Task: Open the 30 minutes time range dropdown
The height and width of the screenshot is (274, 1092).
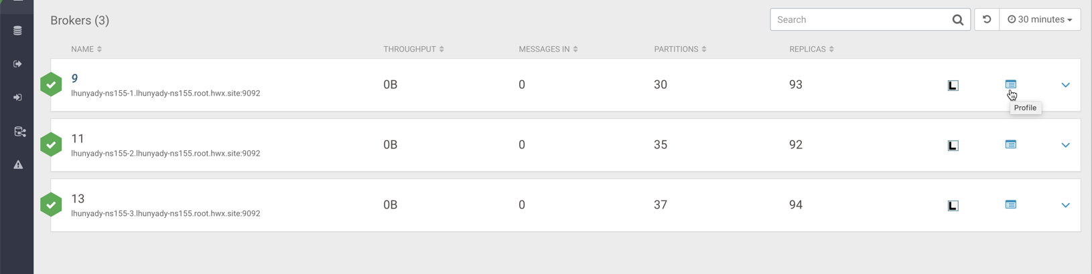Action: 1040,19
